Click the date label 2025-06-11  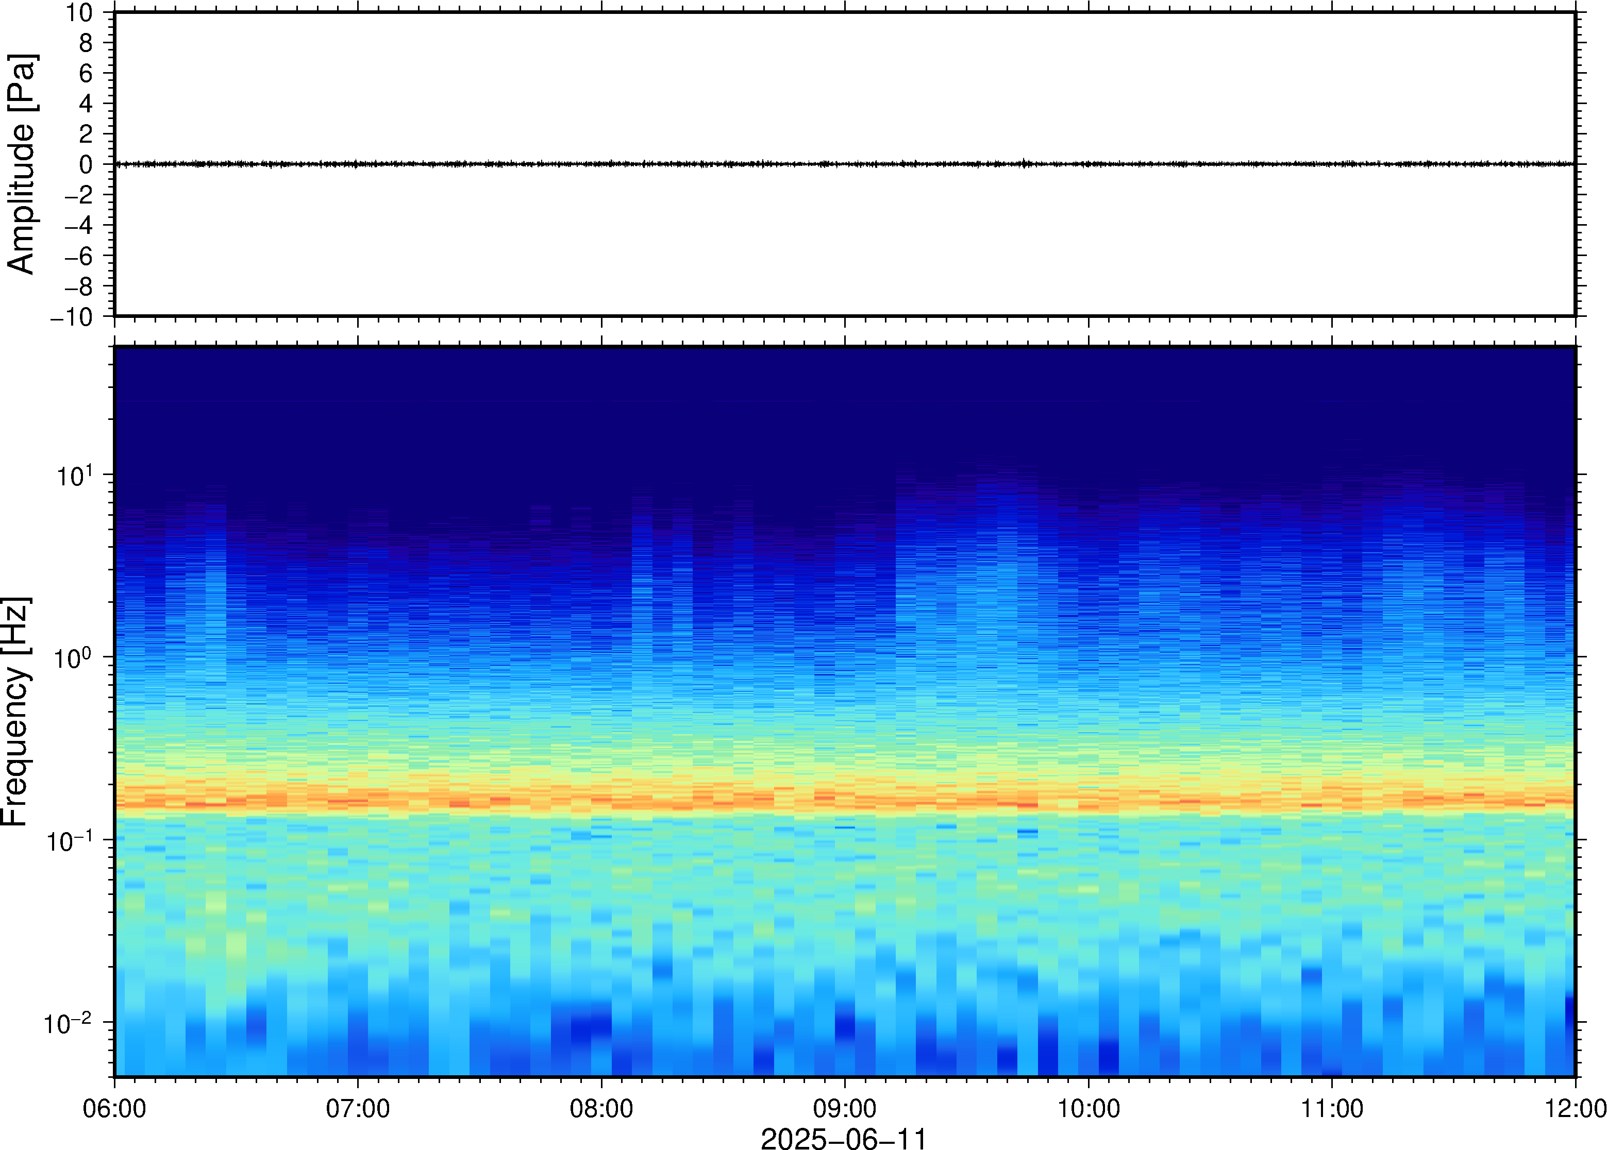click(x=844, y=1138)
